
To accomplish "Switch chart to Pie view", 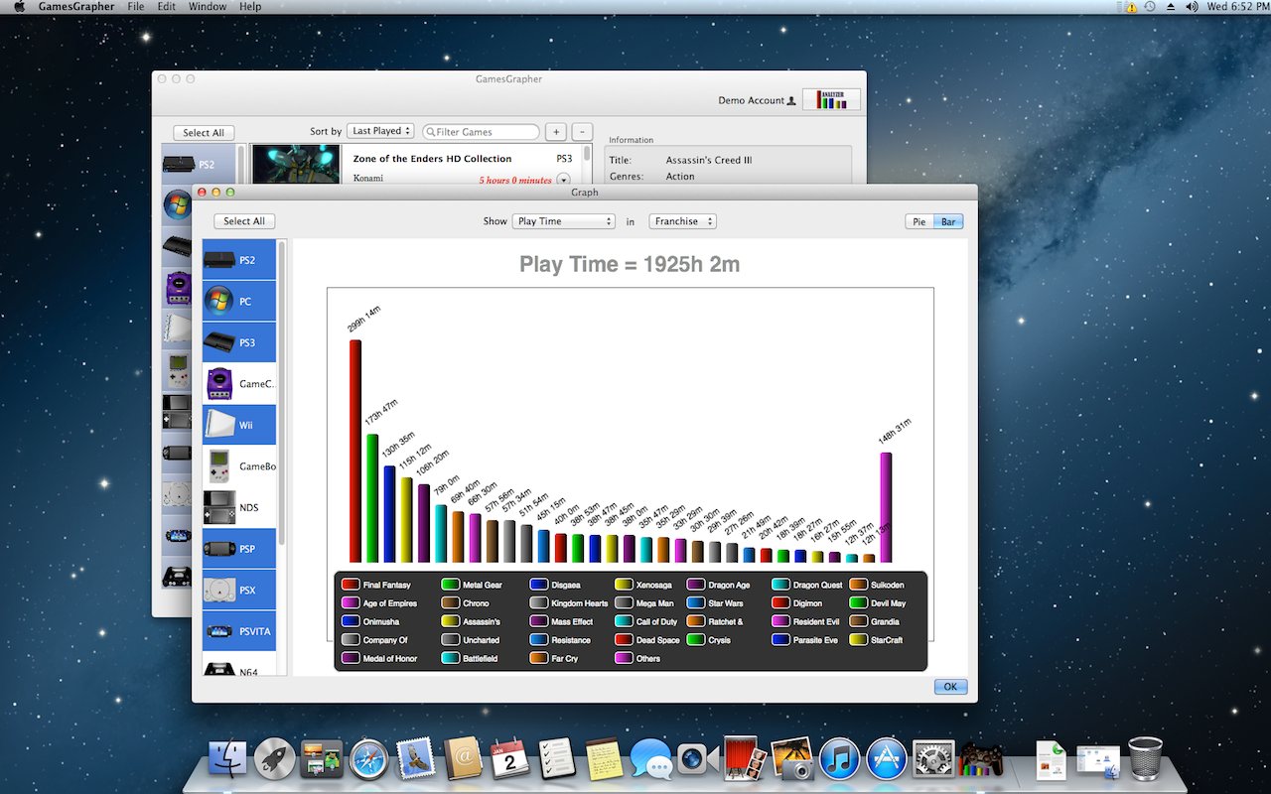I will (x=919, y=221).
